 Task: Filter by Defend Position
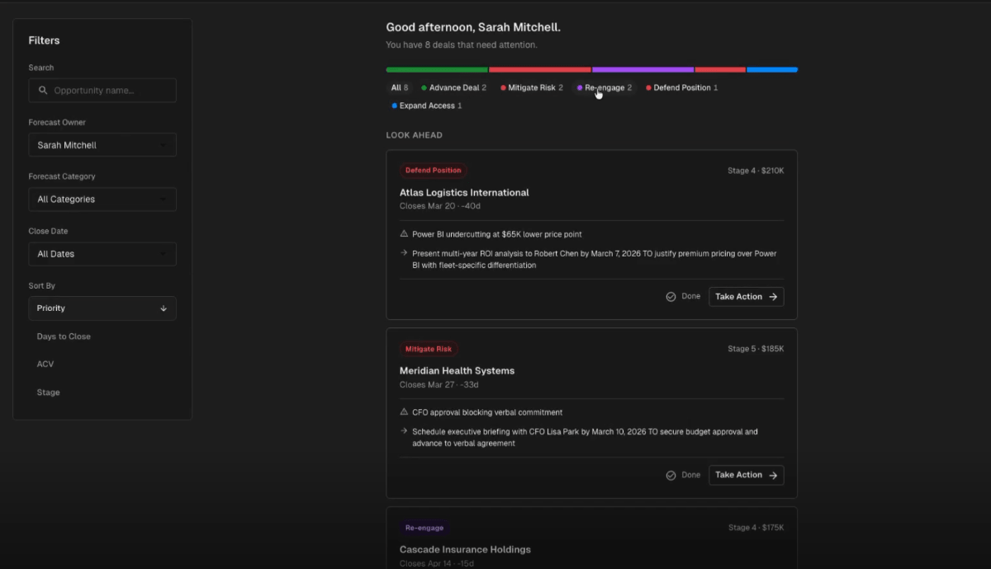coord(681,87)
